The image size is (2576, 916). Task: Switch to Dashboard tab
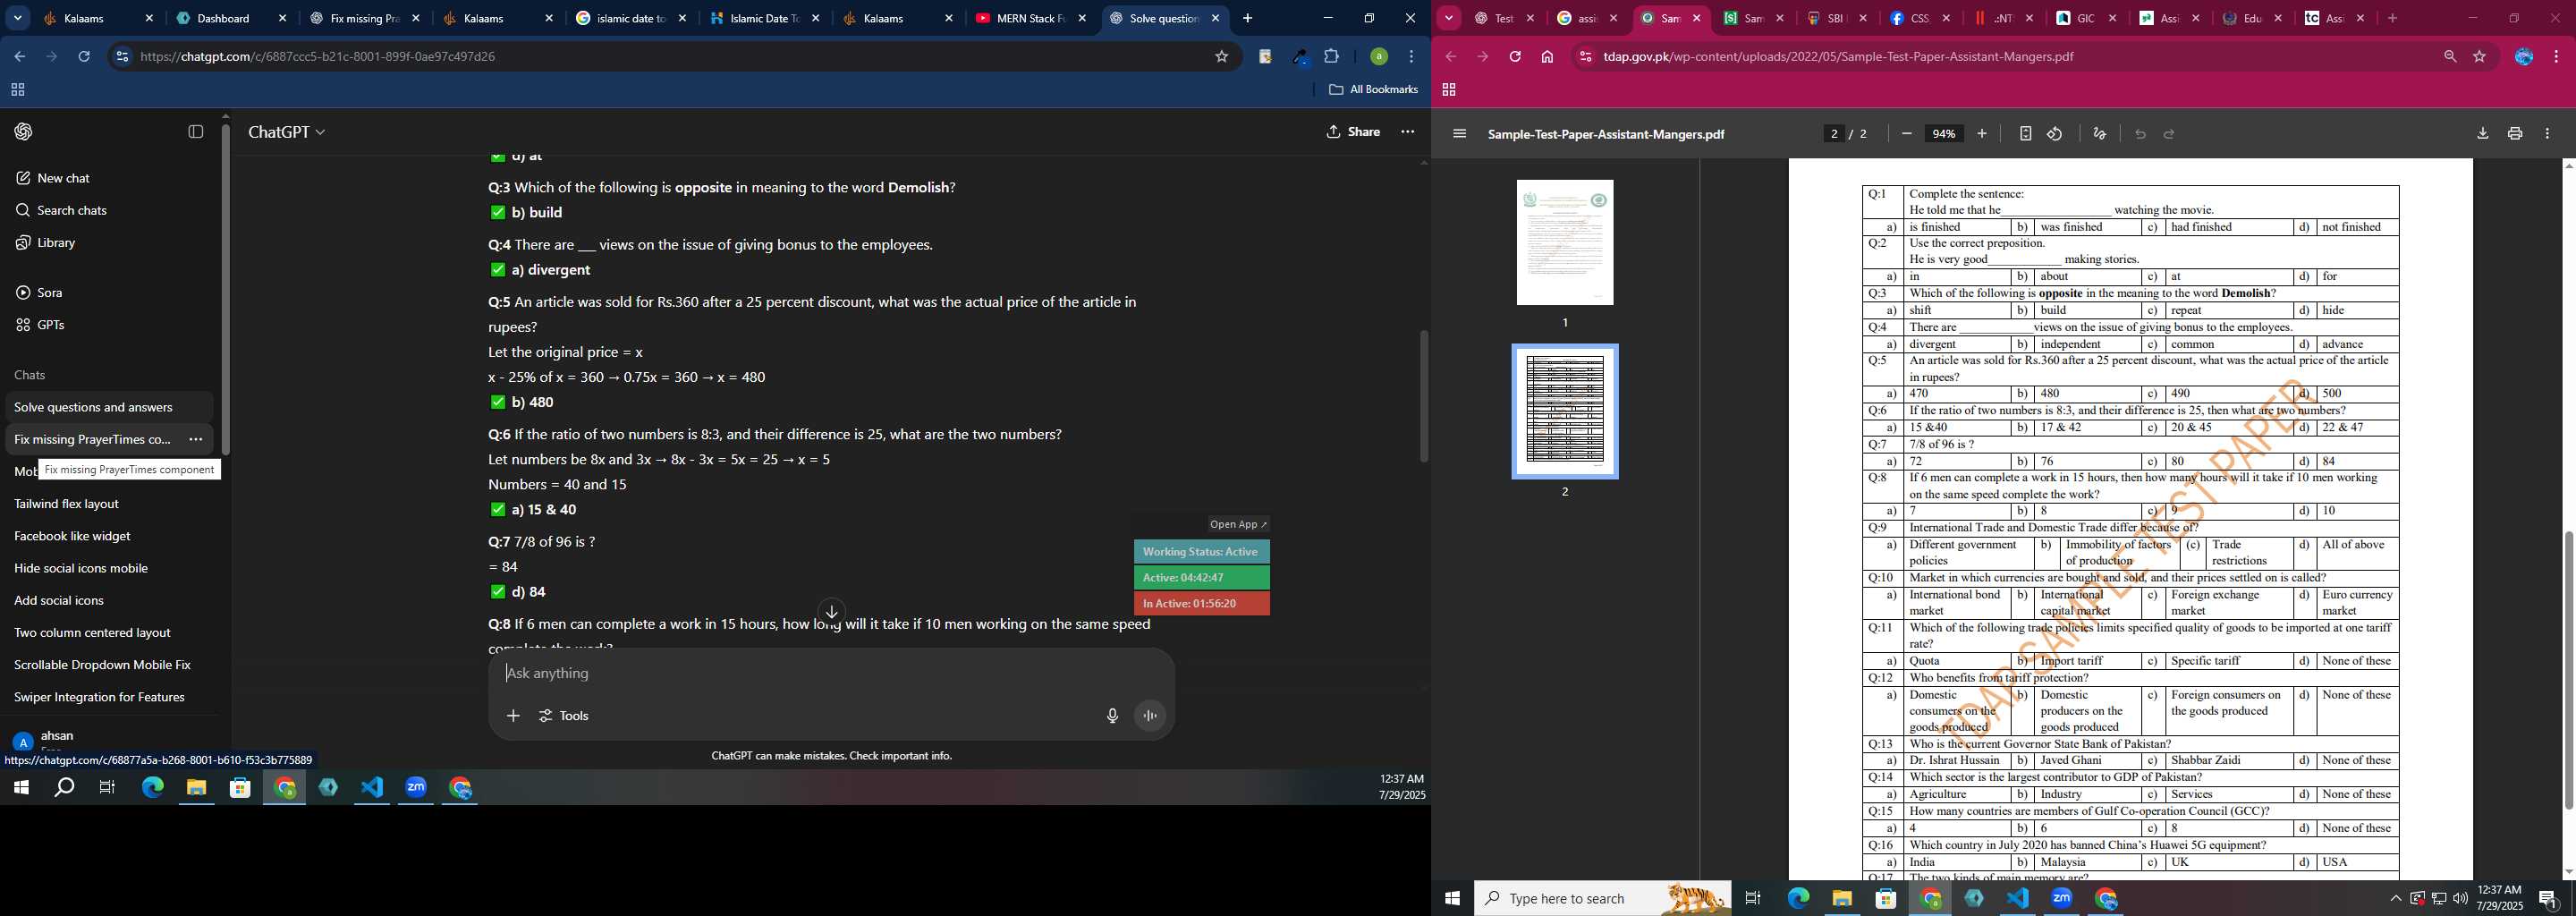point(231,18)
